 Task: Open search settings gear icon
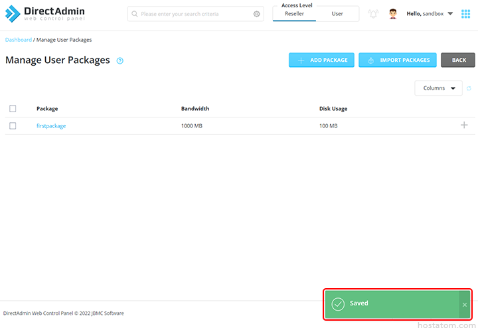click(x=257, y=14)
